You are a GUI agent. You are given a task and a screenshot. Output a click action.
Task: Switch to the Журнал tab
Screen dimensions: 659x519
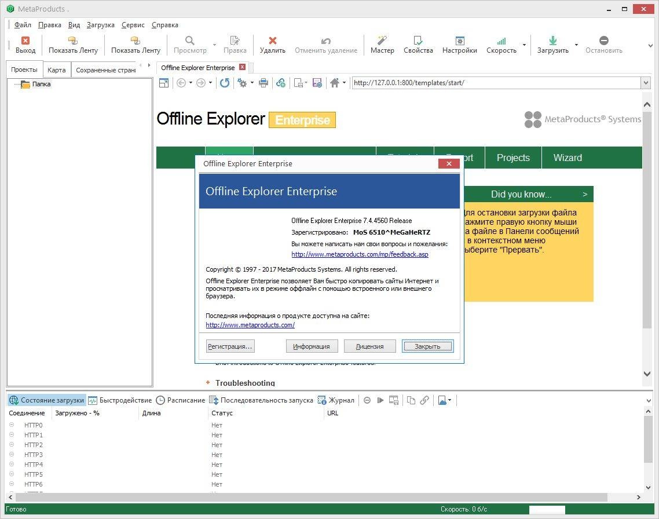[336, 400]
